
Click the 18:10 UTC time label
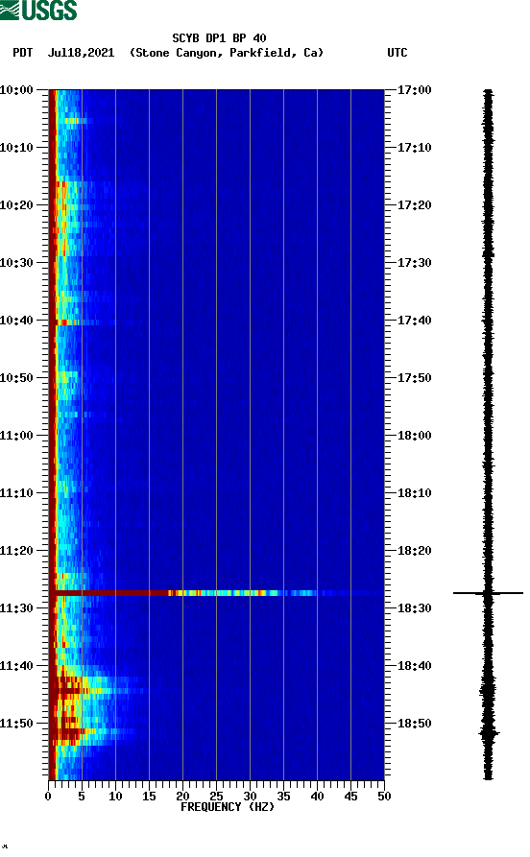tap(414, 493)
